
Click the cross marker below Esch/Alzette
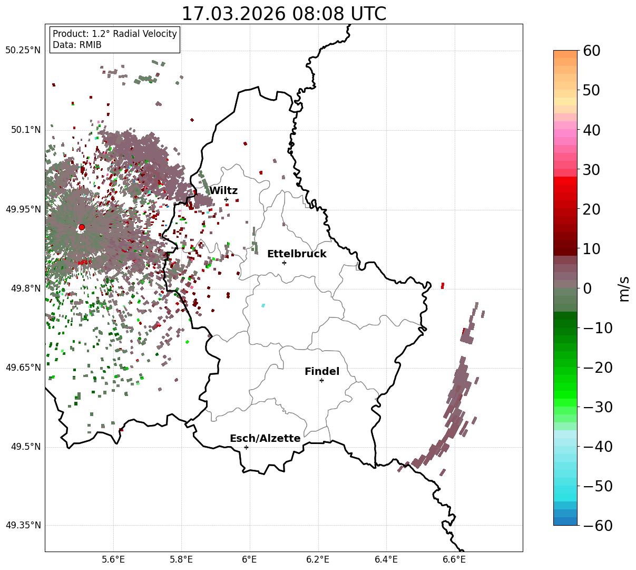(x=246, y=447)
